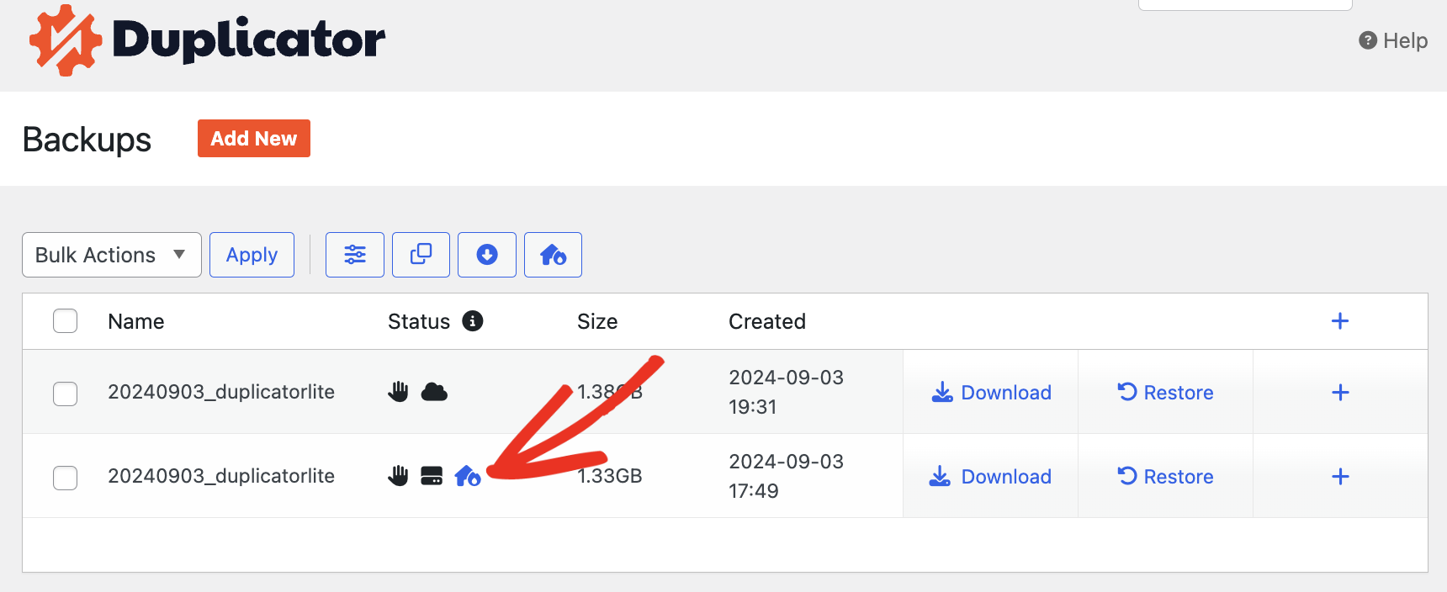Click the 2024-09-03 17:49 created date

tap(786, 476)
